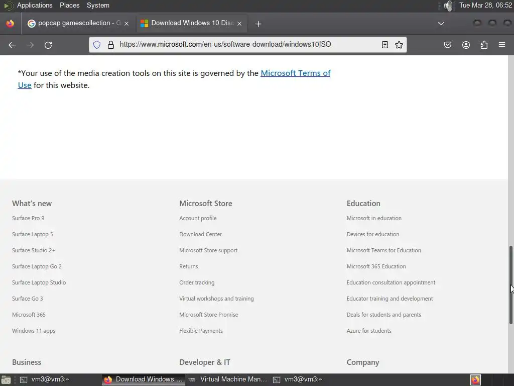Open Surface Laptop Go 2 link

[x=37, y=266]
